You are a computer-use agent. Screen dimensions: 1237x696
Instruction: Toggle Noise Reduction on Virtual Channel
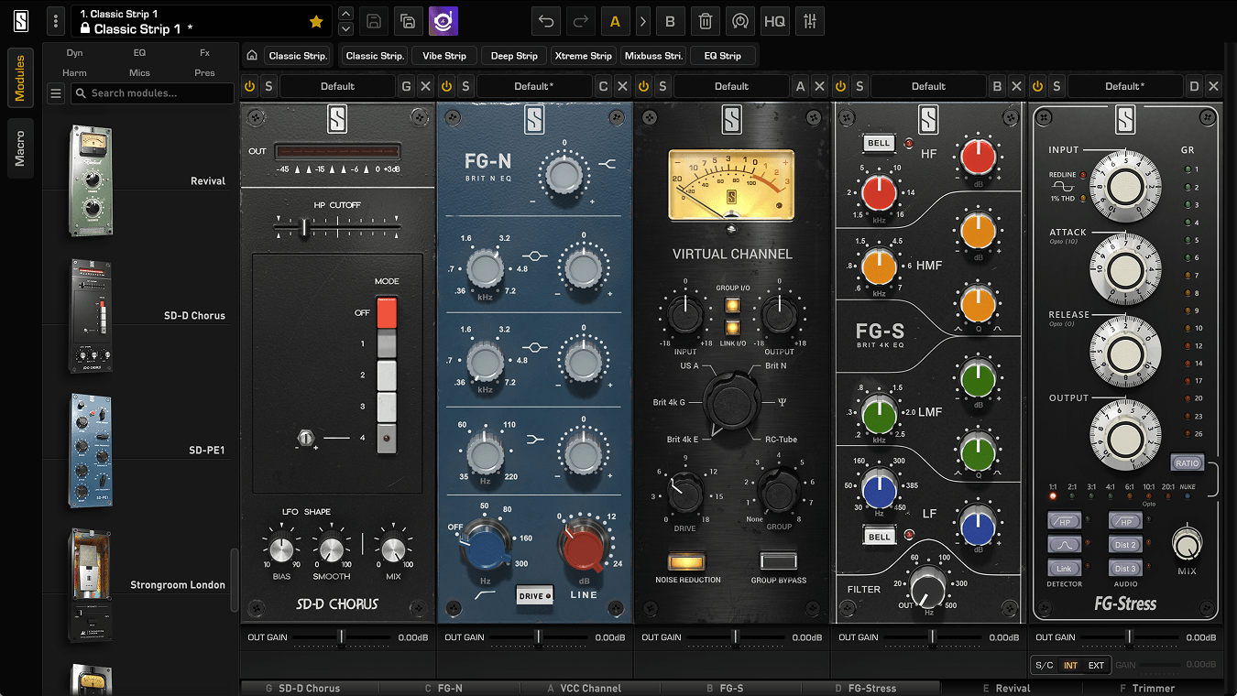tap(687, 561)
